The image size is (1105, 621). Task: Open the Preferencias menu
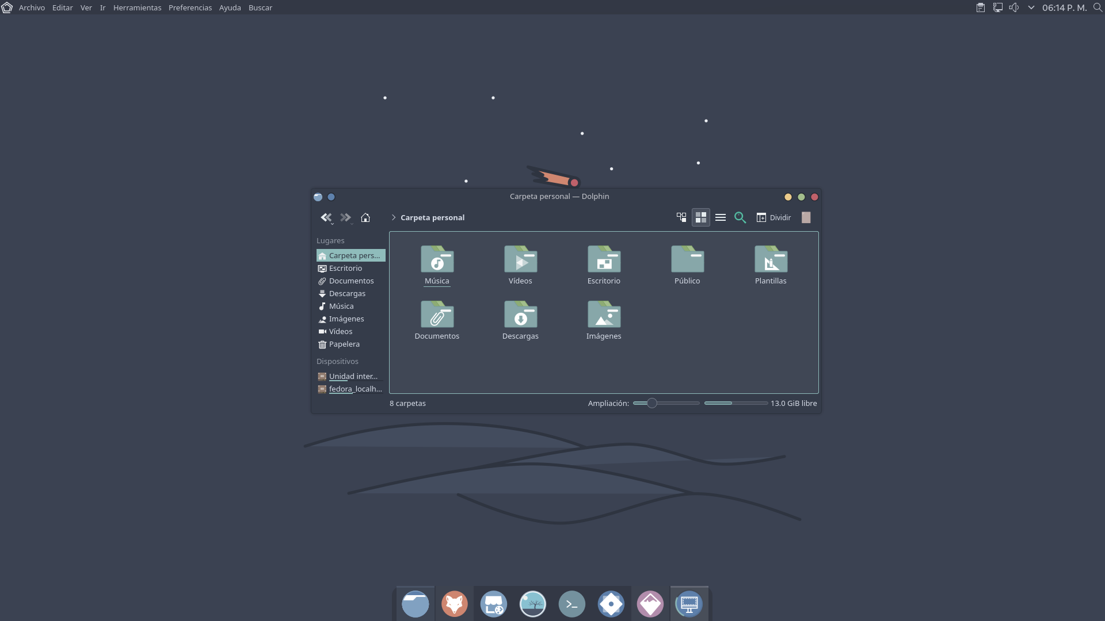pyautogui.click(x=190, y=7)
